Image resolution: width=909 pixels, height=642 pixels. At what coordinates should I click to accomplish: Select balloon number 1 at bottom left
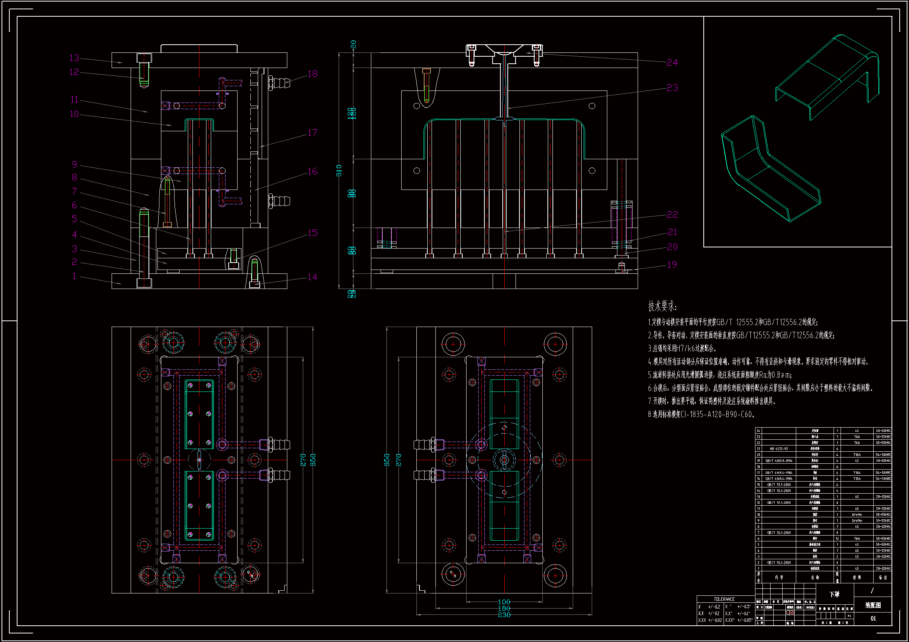coord(74,276)
